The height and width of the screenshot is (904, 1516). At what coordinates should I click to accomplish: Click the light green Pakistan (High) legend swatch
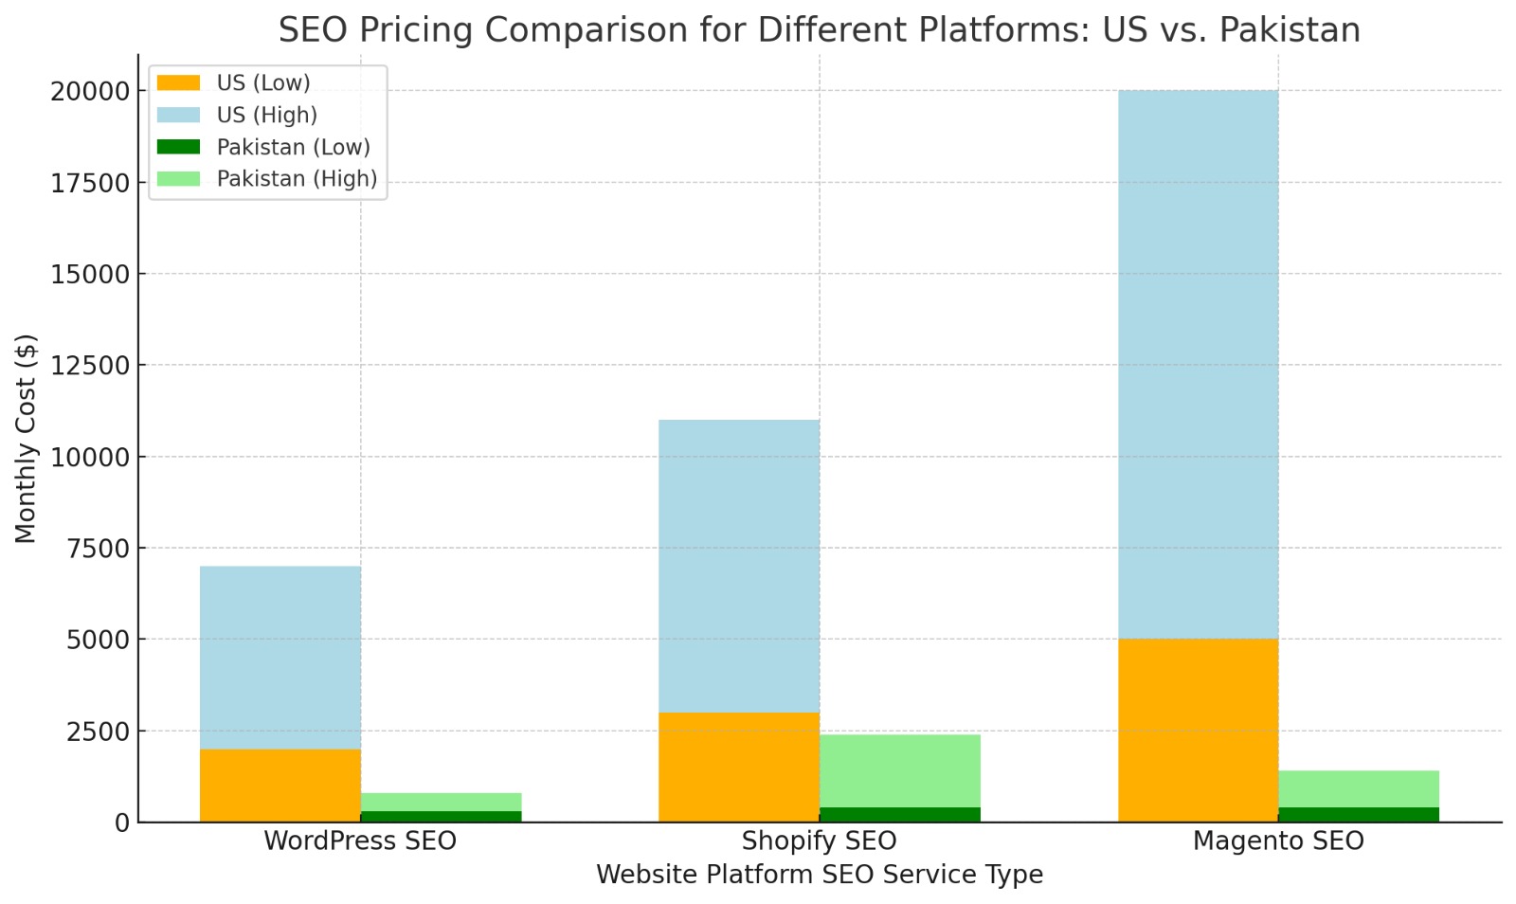178,179
